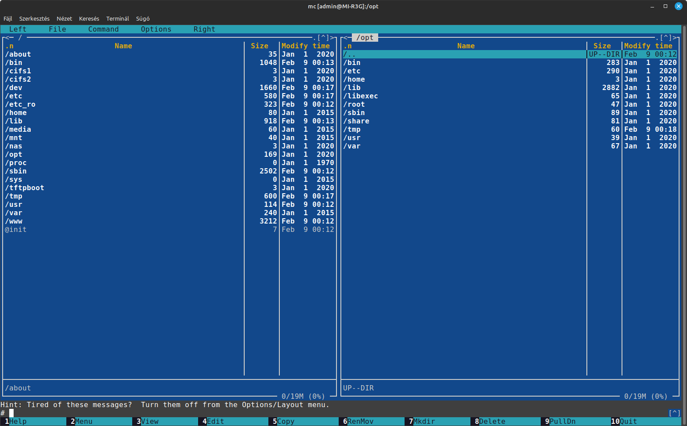The width and height of the screenshot is (687, 426).
Task: Click the right panel /opt path title
Action: 365,38
